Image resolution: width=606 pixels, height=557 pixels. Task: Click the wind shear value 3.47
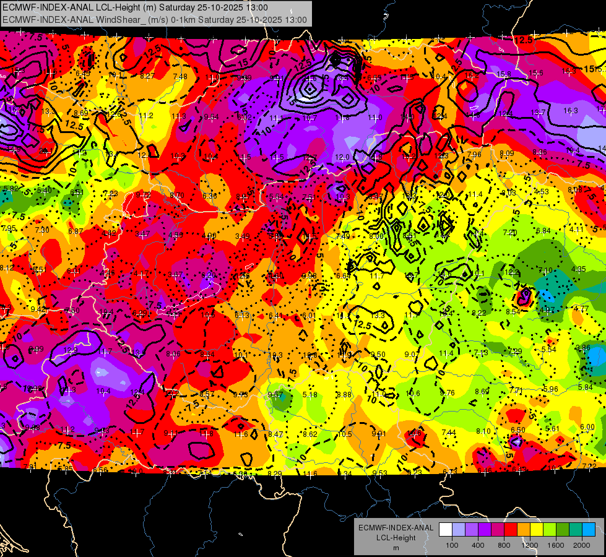pos(142,234)
